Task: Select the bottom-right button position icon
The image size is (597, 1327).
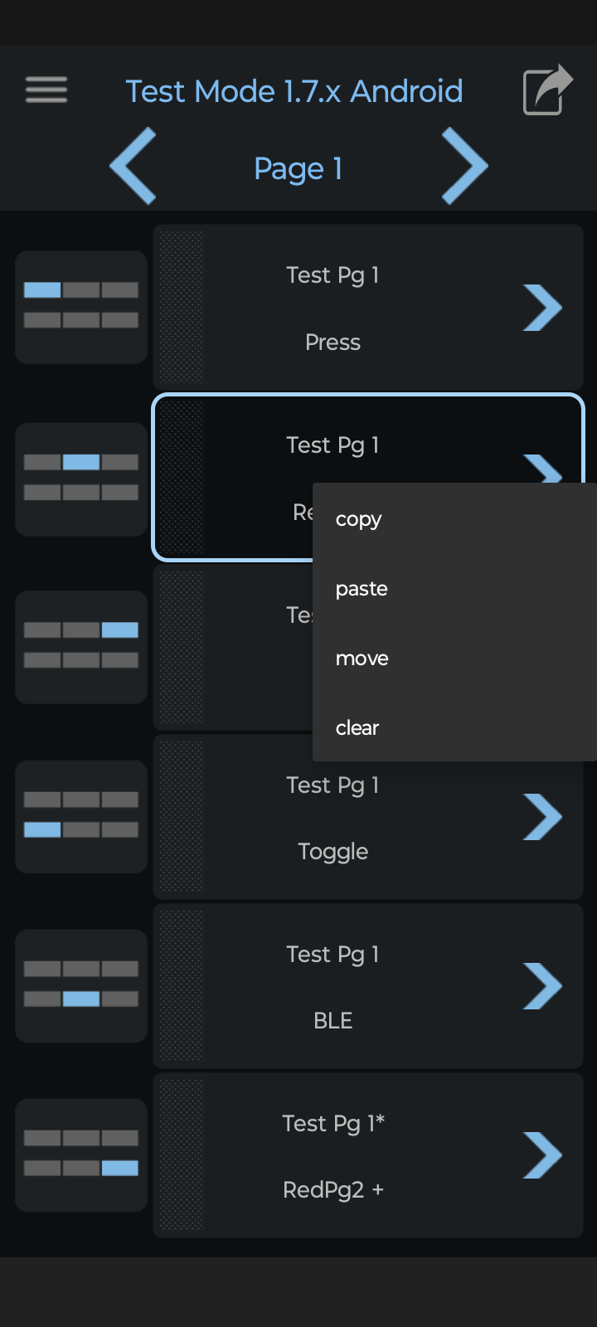Action: [x=81, y=1154]
